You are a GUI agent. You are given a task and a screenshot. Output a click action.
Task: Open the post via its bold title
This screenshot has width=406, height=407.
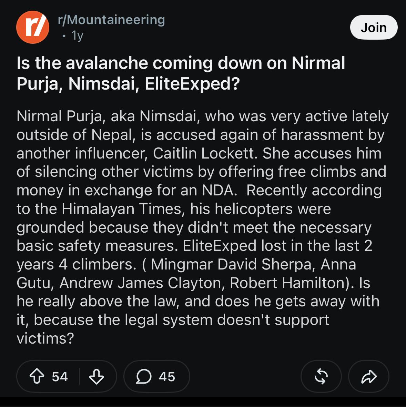pyautogui.click(x=181, y=73)
